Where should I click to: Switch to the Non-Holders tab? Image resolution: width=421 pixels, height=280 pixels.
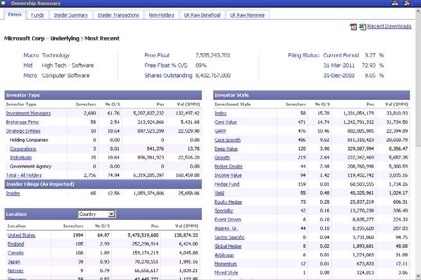(161, 15)
